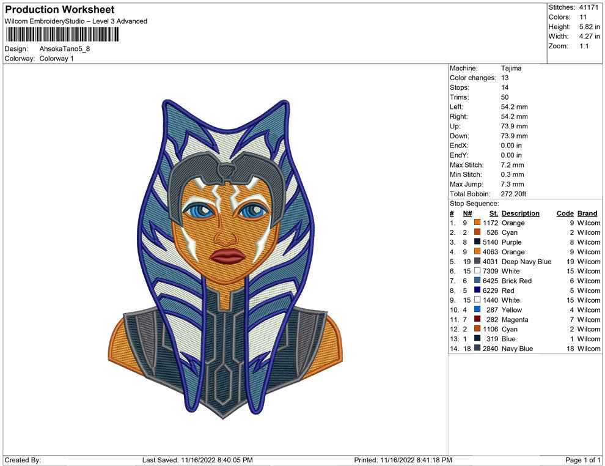
Task: Click the Production Worksheet title
Action: (x=60, y=10)
